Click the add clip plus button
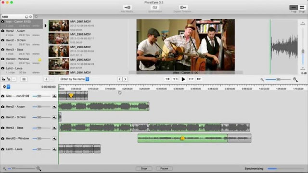 (x=46, y=79)
